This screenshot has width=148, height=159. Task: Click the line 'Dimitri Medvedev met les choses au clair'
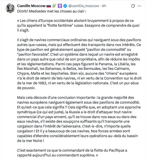(x=52, y=11)
